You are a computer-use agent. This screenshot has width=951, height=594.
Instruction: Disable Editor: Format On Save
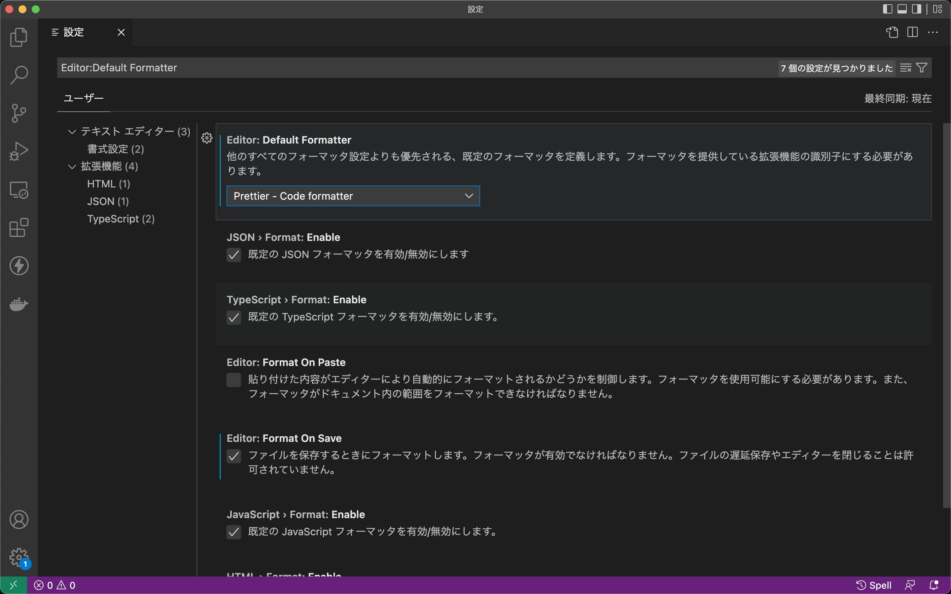click(234, 456)
